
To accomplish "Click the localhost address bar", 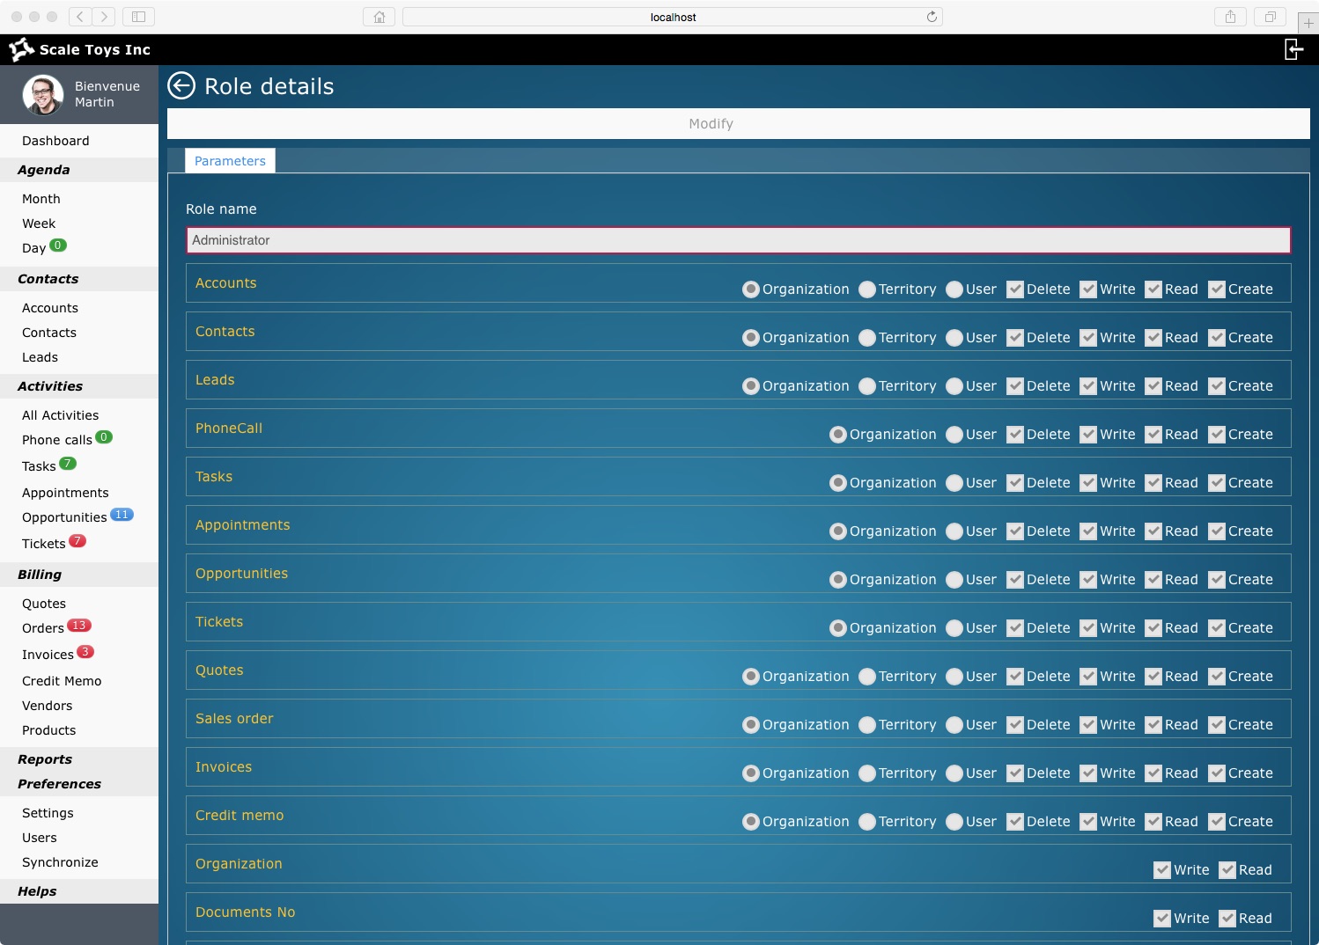I will tap(673, 17).
